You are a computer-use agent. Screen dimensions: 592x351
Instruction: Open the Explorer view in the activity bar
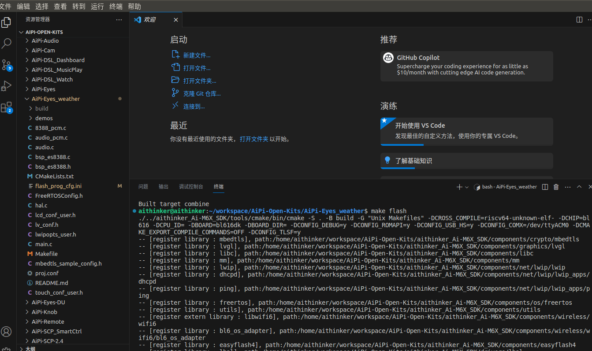click(x=6, y=22)
